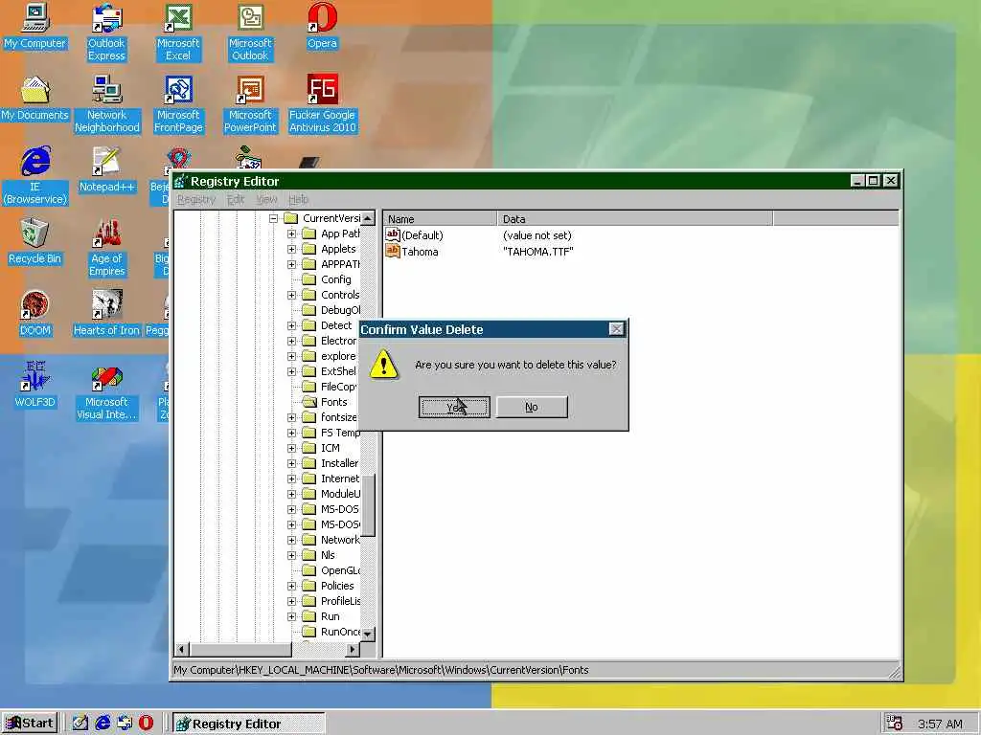Open the Start menu
This screenshot has height=735, width=981.
pyautogui.click(x=30, y=724)
